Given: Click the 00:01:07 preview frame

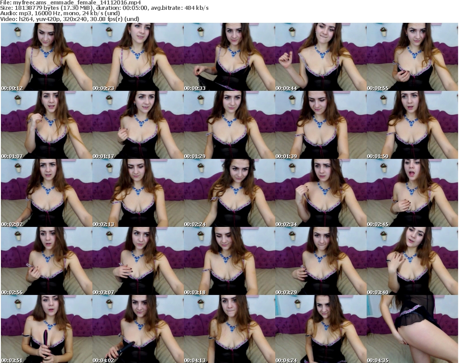Looking at the screenshot, I should pyautogui.click(x=46, y=125).
